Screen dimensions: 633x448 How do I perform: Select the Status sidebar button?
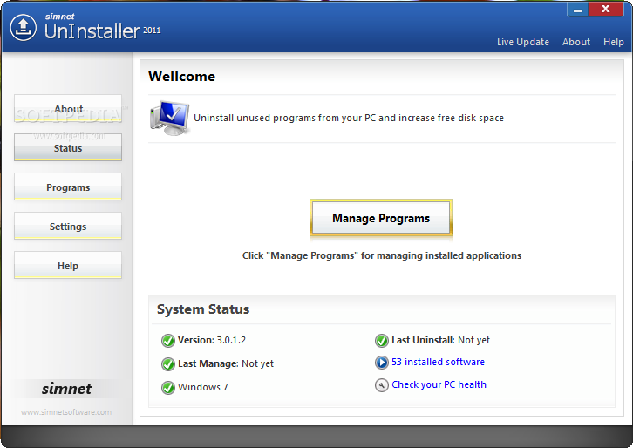coord(68,147)
